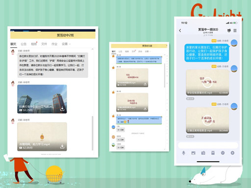
Task: Tap the message input field in phone chat
Action: (208, 145)
